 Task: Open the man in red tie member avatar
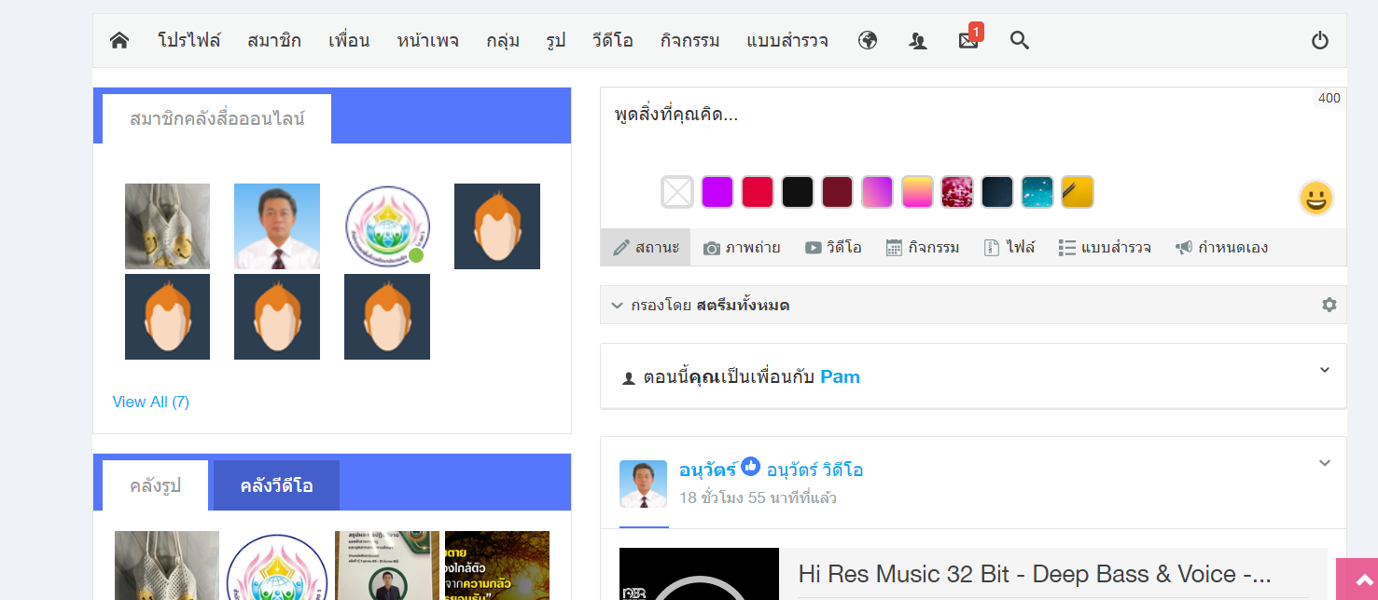pos(277,226)
